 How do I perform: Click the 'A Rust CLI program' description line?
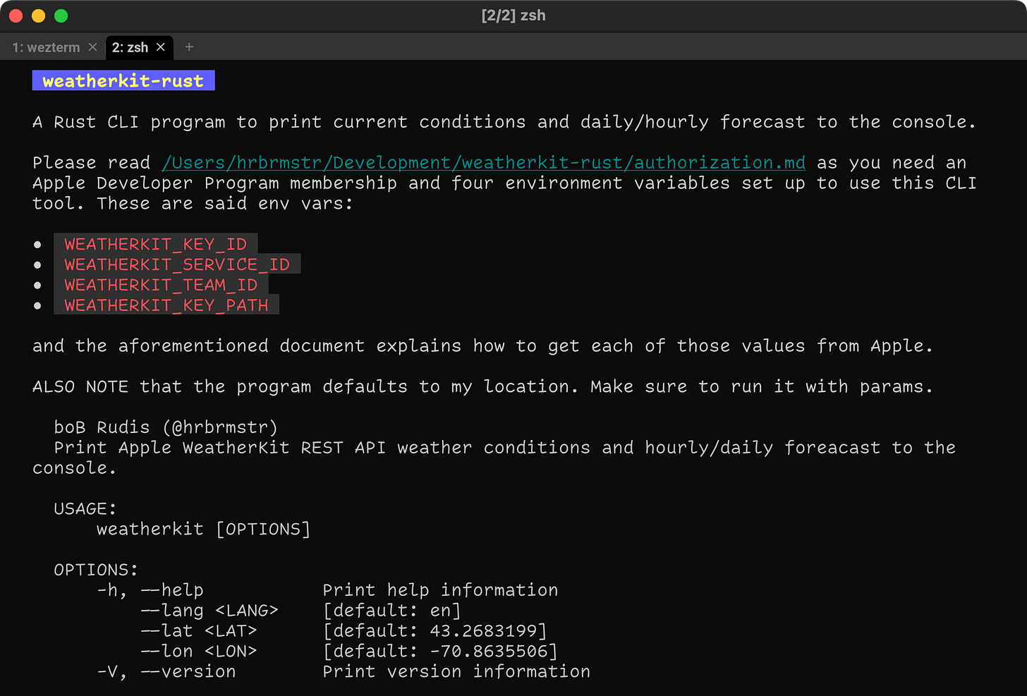(x=504, y=122)
